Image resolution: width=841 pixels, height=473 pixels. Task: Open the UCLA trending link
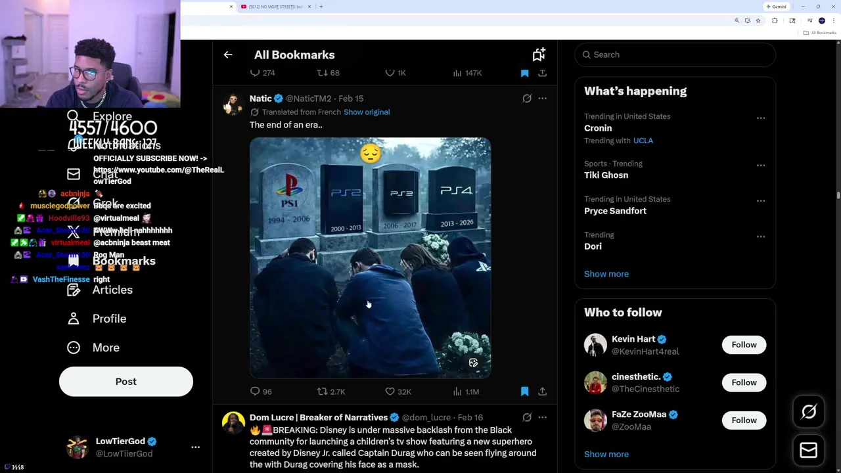point(643,141)
